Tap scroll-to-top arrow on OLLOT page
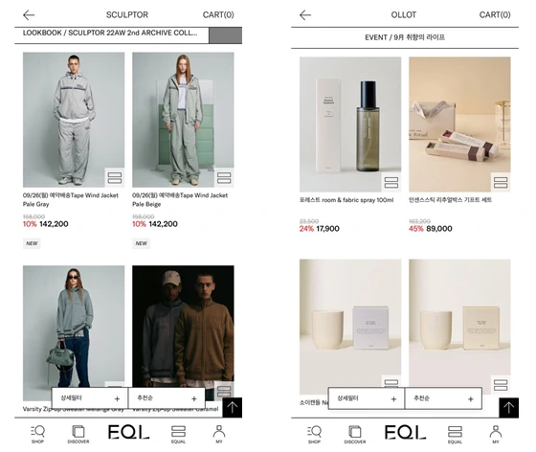Image resolution: width=536 pixels, height=452 pixels. (x=508, y=407)
